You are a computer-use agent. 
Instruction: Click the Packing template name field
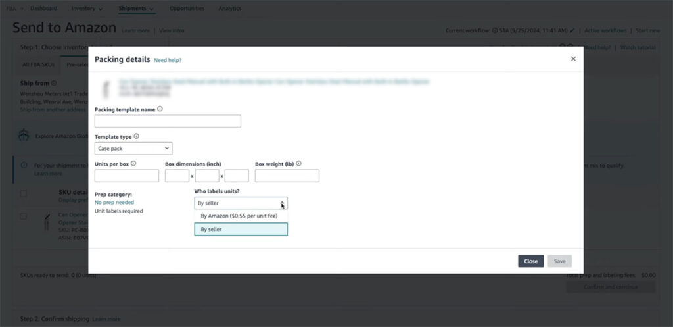point(168,121)
